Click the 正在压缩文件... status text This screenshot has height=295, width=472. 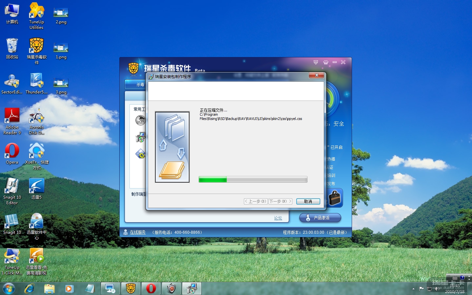coord(213,110)
